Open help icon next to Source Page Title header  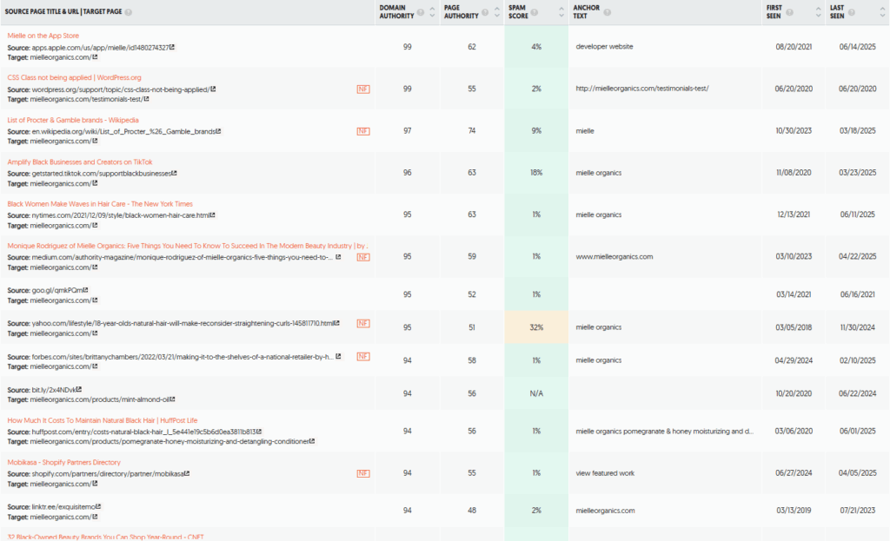(x=129, y=12)
